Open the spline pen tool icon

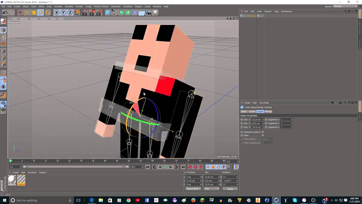click(x=115, y=12)
